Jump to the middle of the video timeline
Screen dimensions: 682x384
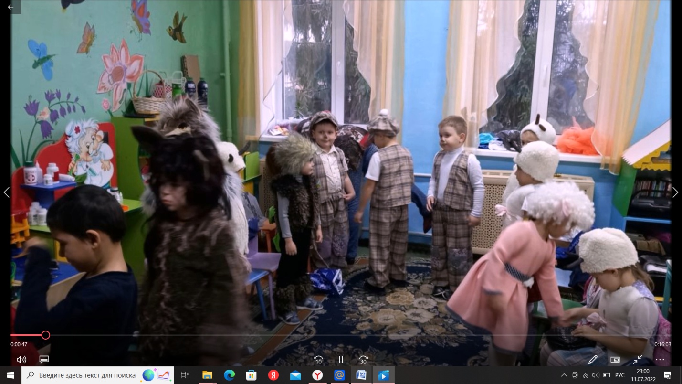coord(341,335)
